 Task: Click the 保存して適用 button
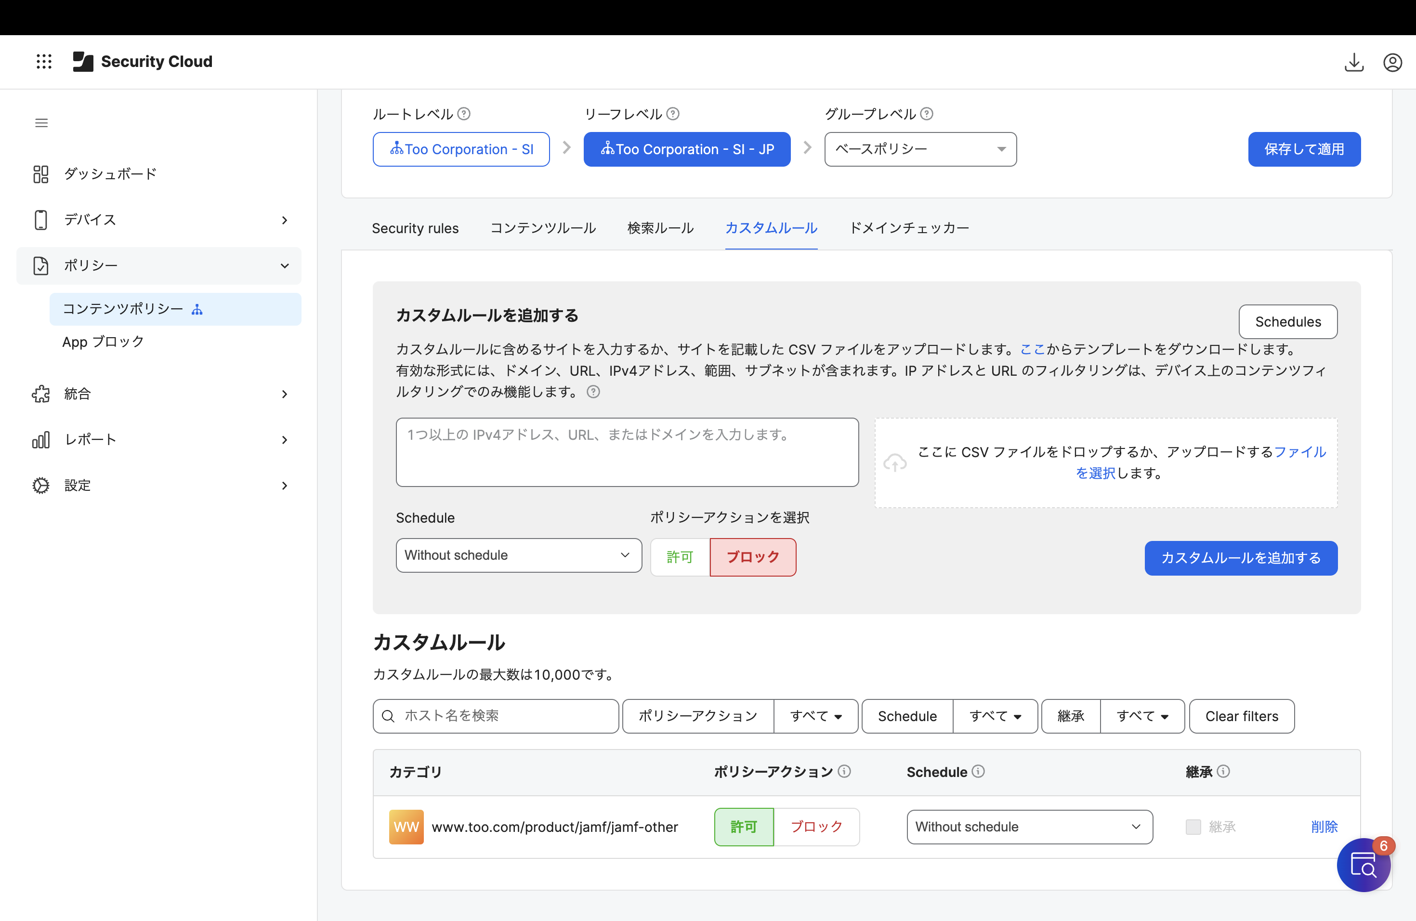(x=1304, y=149)
